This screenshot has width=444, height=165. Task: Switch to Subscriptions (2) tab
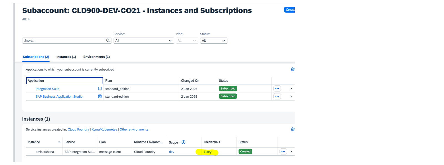[x=36, y=57]
